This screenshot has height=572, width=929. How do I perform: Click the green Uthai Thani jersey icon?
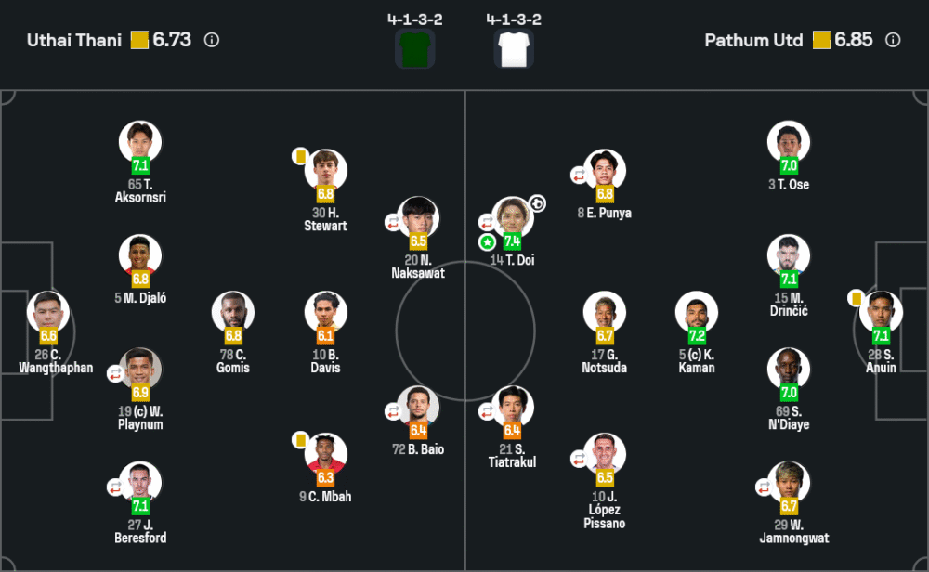414,48
